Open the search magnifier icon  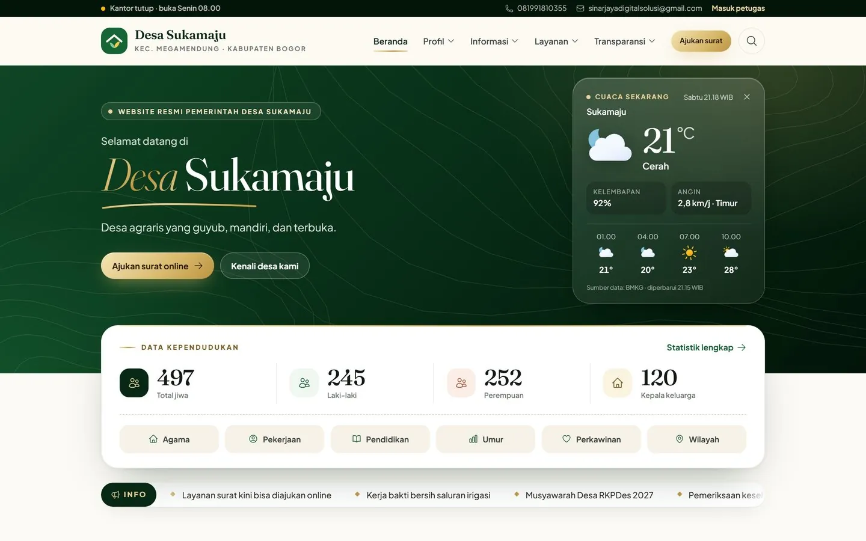point(751,41)
